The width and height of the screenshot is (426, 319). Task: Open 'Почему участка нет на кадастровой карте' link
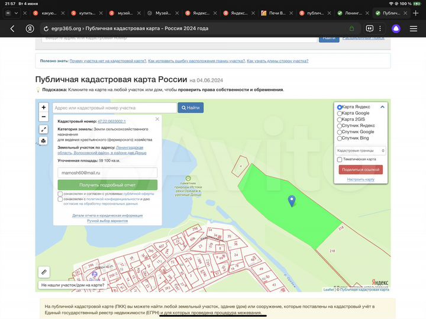click(108, 61)
